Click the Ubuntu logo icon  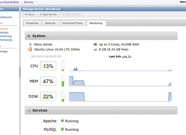pyautogui.click(x=30, y=49)
